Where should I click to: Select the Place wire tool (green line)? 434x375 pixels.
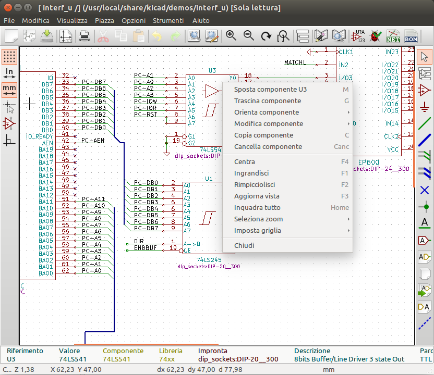pos(425,124)
